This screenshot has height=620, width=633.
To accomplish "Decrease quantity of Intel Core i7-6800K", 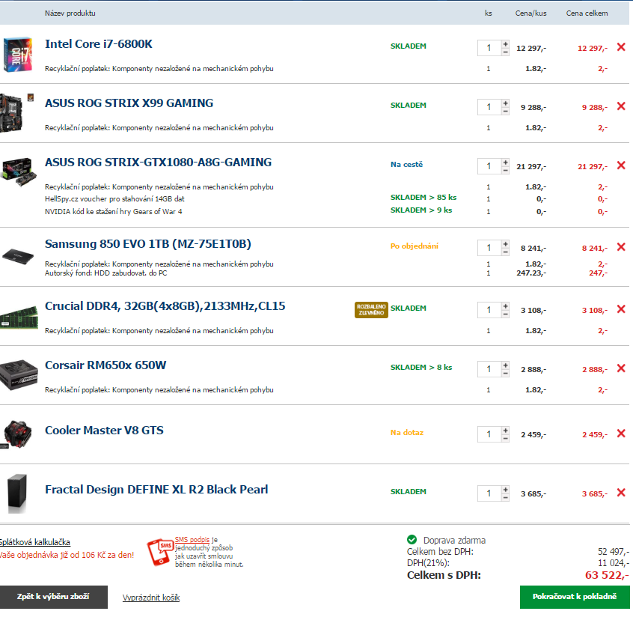I will coord(506,52).
